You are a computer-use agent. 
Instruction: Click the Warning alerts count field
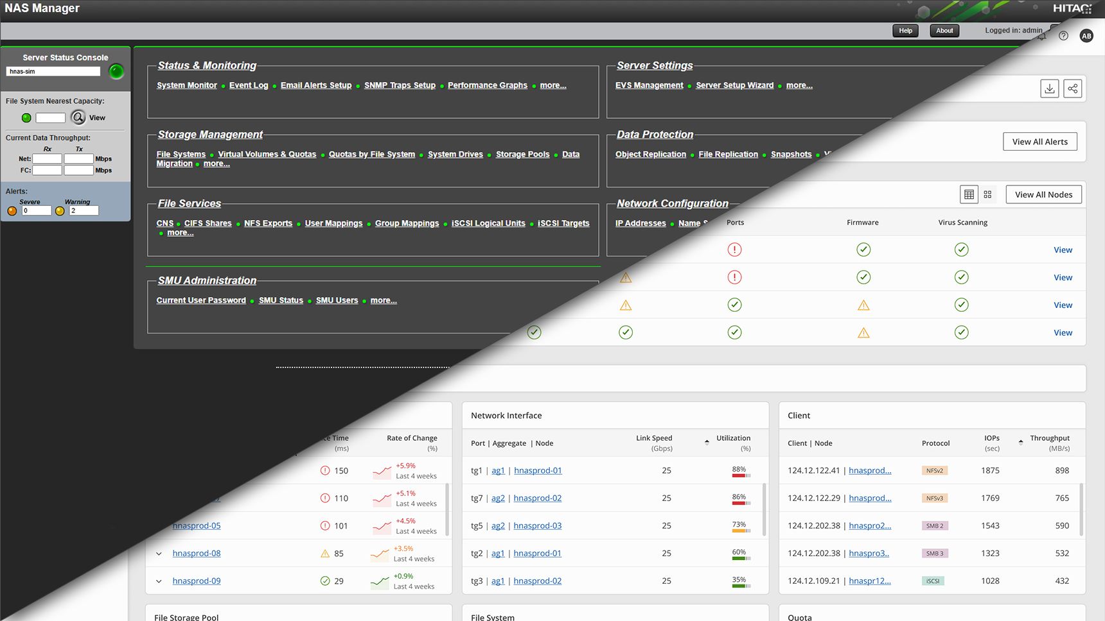point(84,211)
